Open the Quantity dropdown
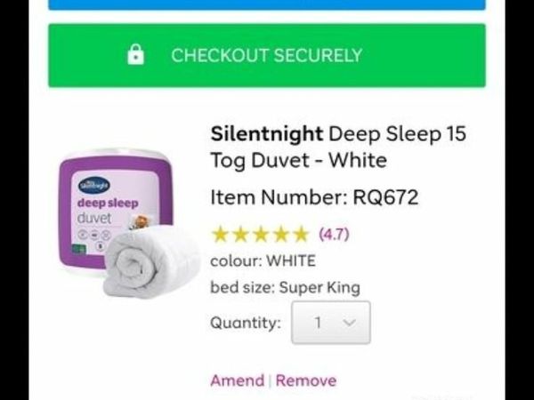The height and width of the screenshot is (400, 534). (331, 323)
